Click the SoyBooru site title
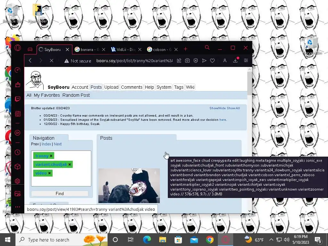328x246 pixels. (58, 87)
